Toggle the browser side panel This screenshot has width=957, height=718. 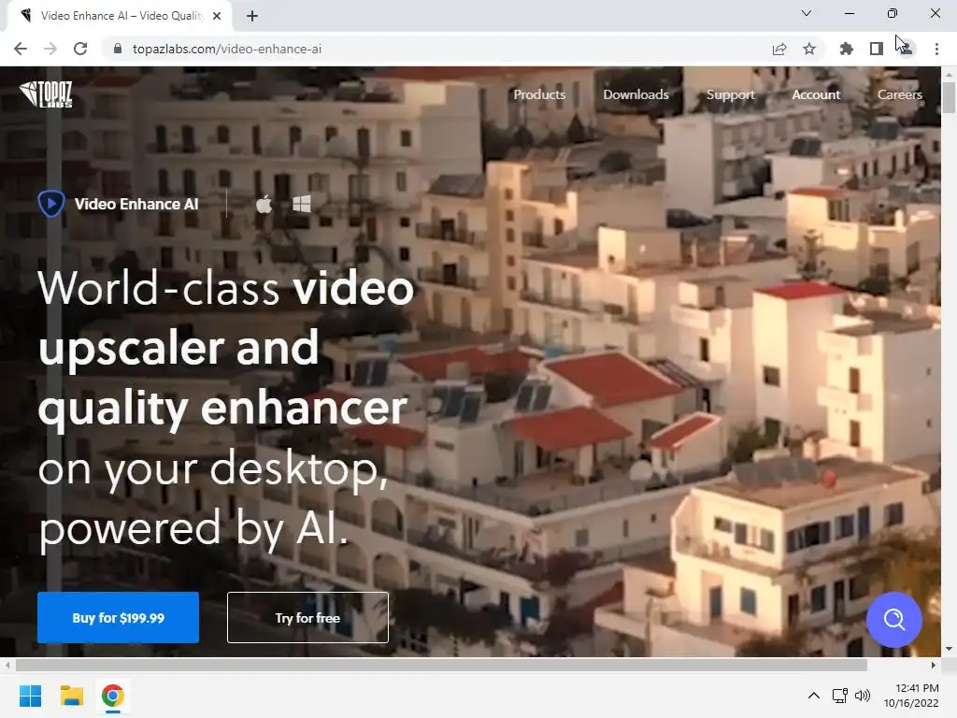click(877, 49)
